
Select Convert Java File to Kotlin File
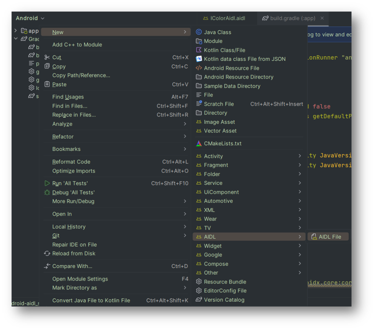pyautogui.click(x=91, y=300)
